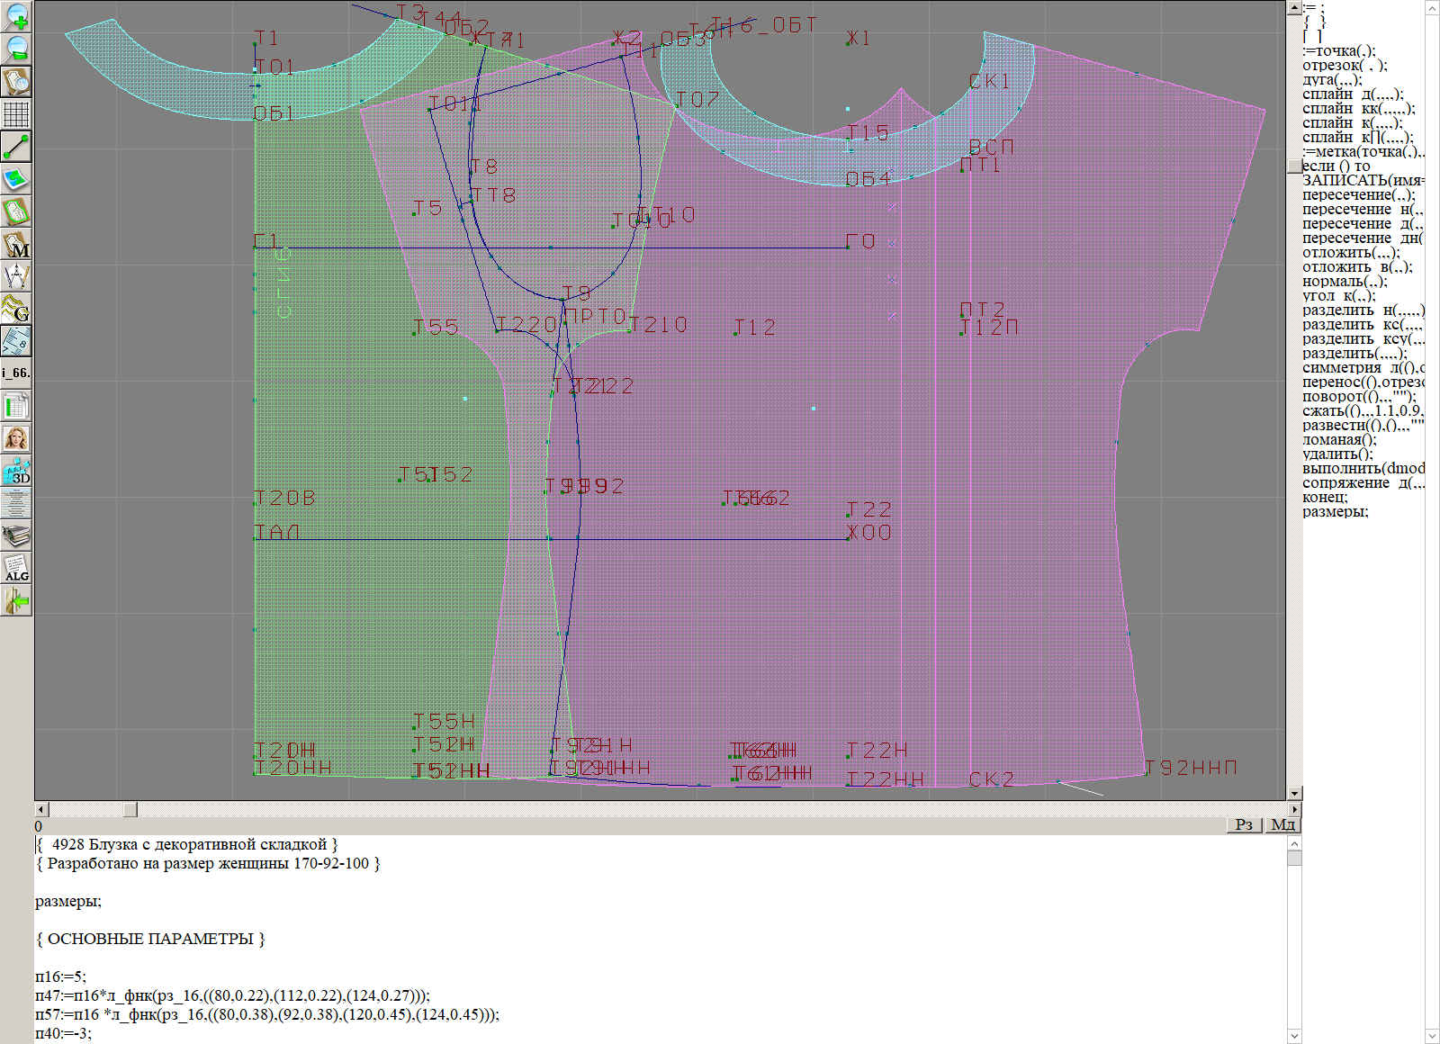Open the pattern with M icon
Image resolution: width=1440 pixels, height=1044 pixels.
click(16, 245)
